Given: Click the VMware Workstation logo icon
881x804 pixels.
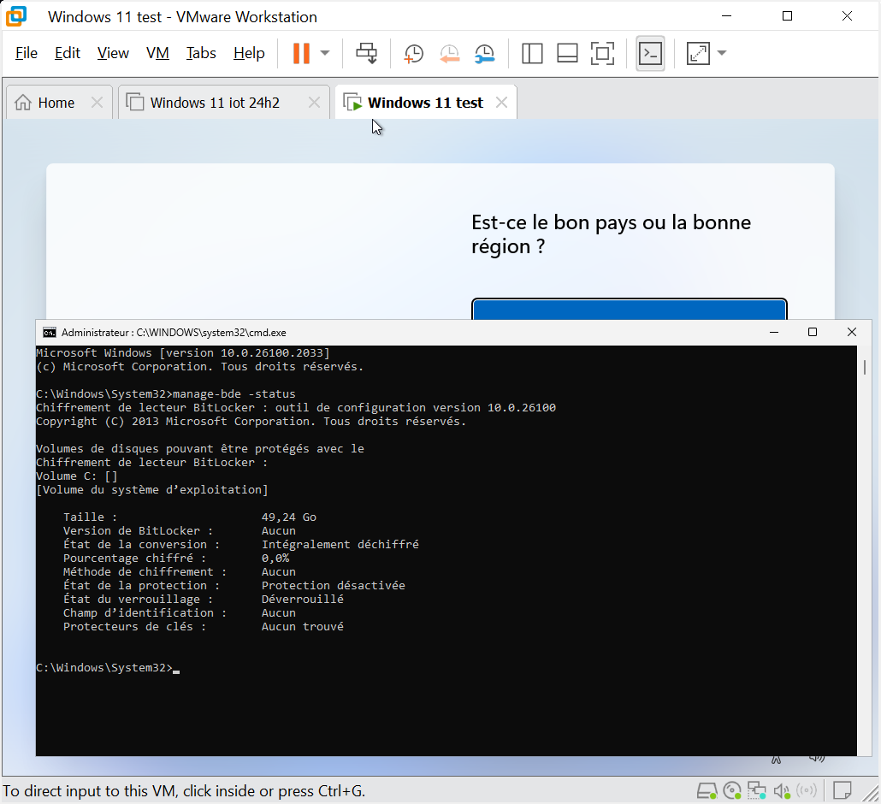Looking at the screenshot, I should click(x=16, y=16).
